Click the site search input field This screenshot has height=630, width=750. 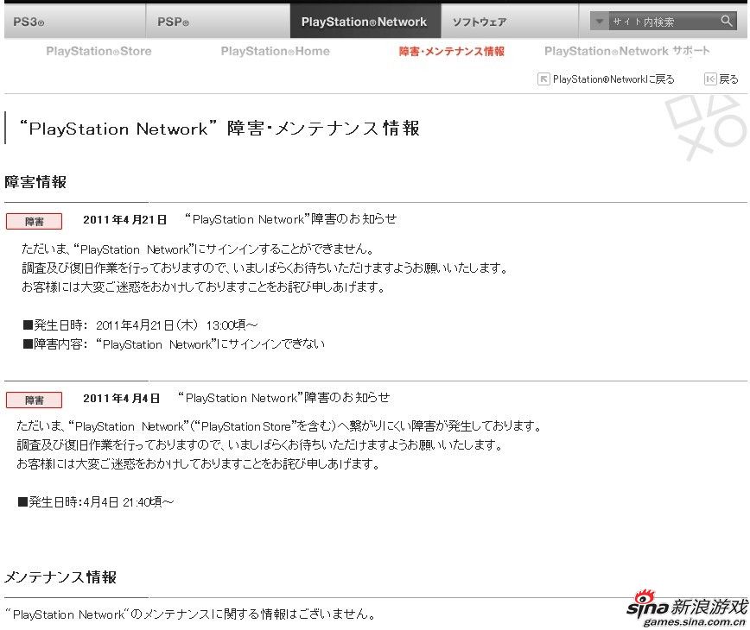664,22
